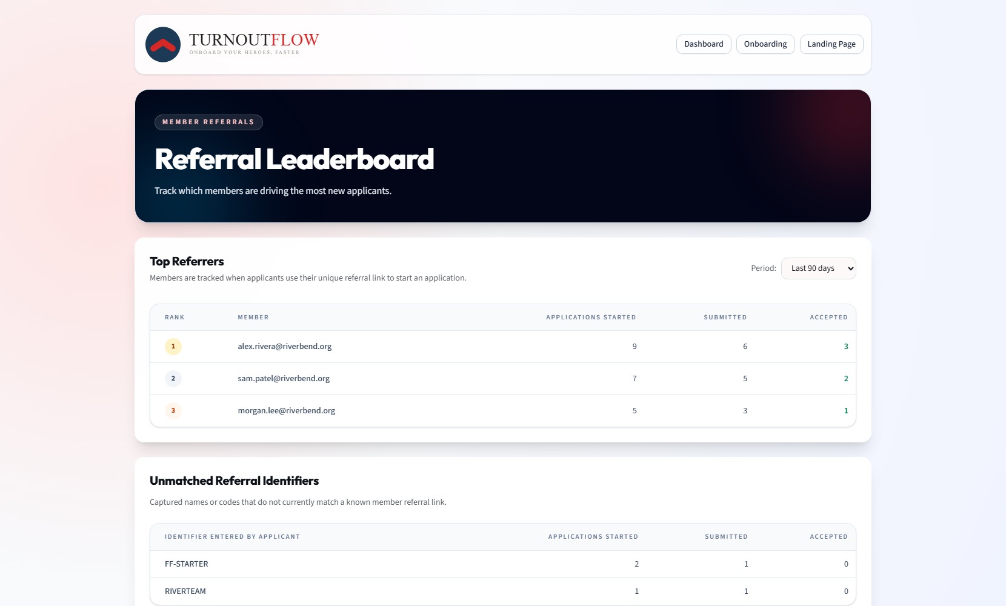Viewport: 1006px width, 606px height.
Task: Click the rank 2 silver badge
Action: pyautogui.click(x=173, y=379)
